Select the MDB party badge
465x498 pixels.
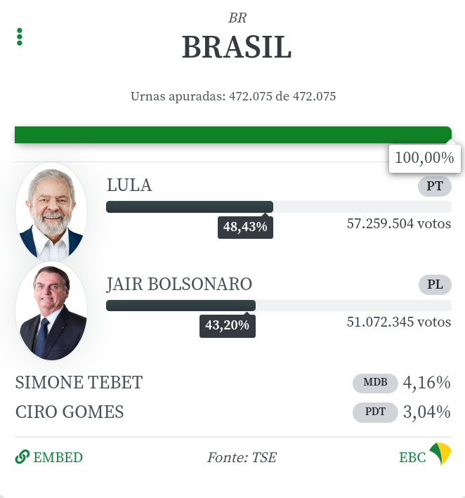[375, 384]
